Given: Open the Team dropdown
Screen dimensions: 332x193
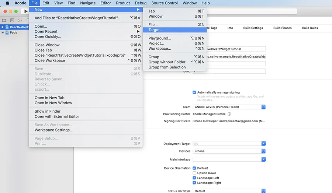Looking at the screenshot, I should tap(229, 107).
